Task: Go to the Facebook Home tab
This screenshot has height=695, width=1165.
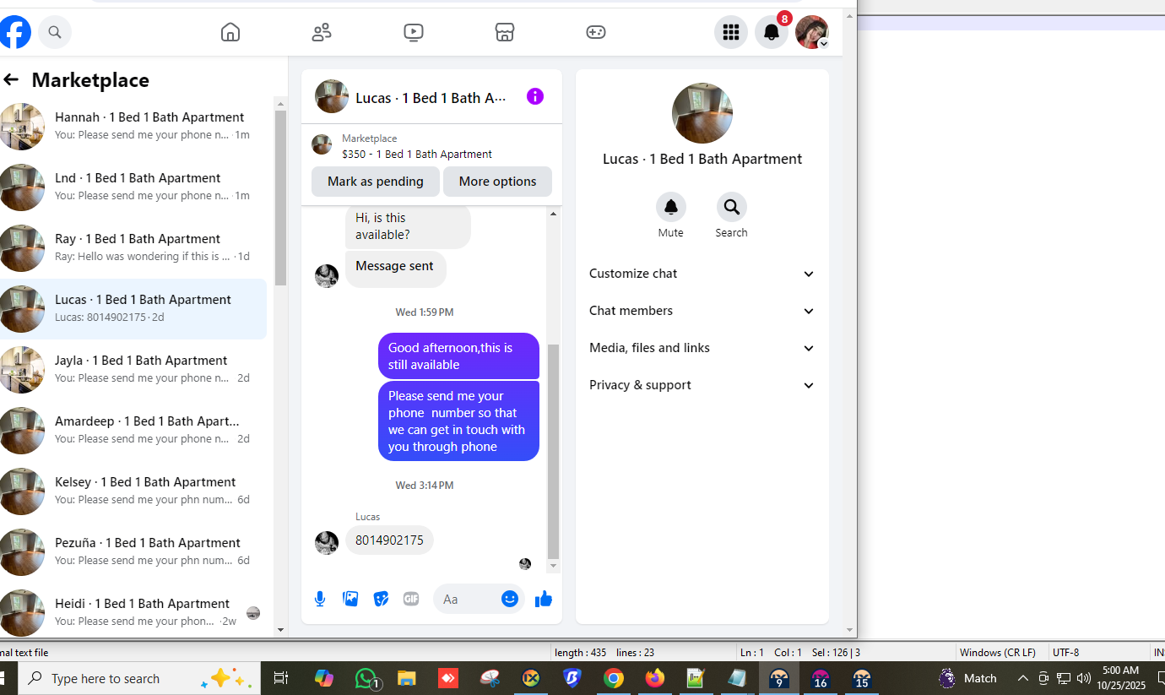Action: click(230, 32)
